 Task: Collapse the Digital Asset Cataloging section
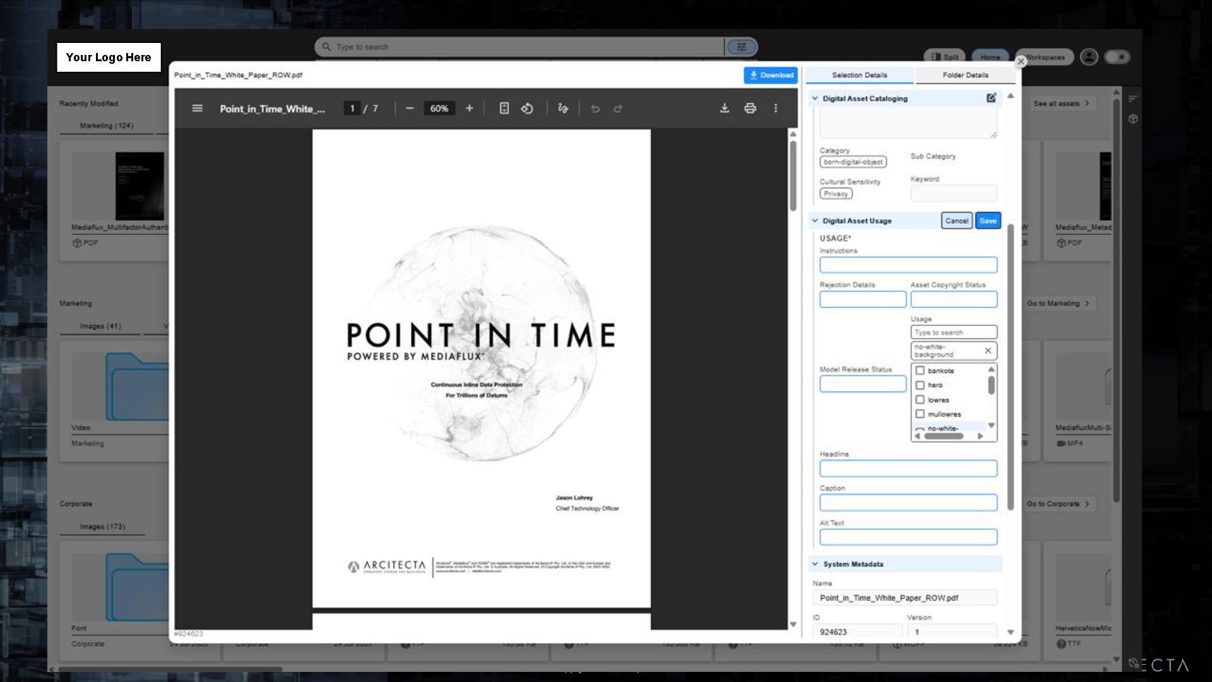tap(815, 99)
